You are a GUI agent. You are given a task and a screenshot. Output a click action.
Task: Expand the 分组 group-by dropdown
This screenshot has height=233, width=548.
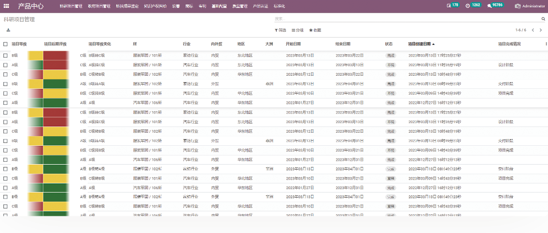297,30
